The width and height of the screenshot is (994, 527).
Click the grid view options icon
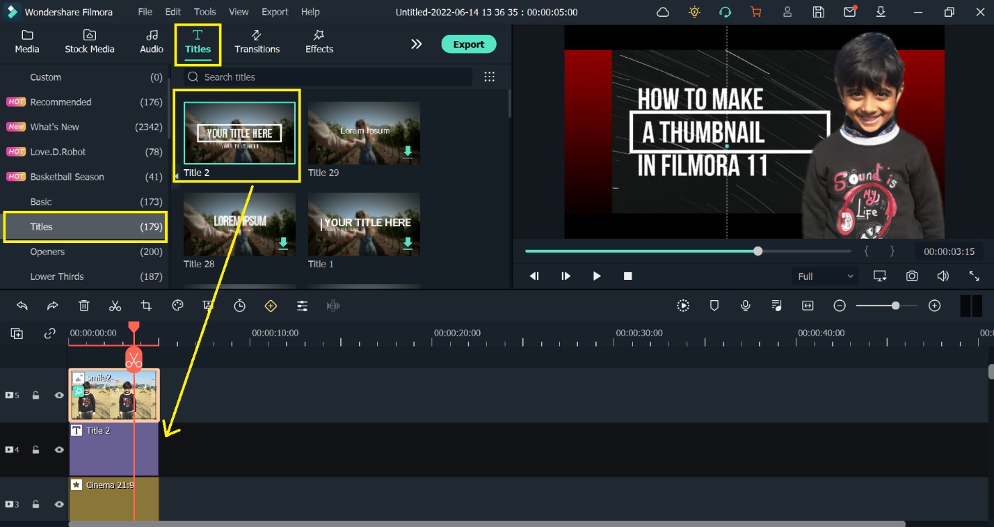coord(490,77)
